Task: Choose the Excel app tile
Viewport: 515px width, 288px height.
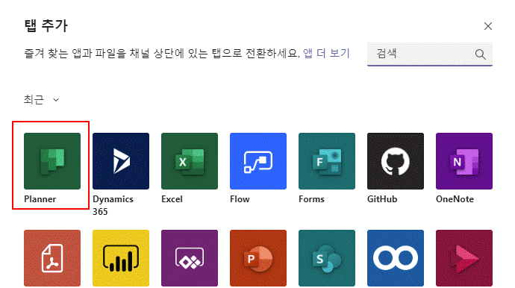Action: (x=190, y=161)
